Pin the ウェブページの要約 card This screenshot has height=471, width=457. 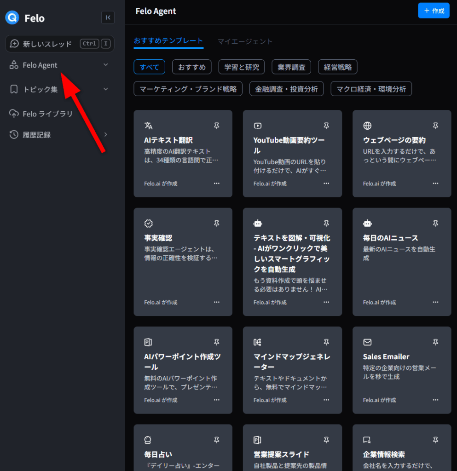click(x=435, y=126)
